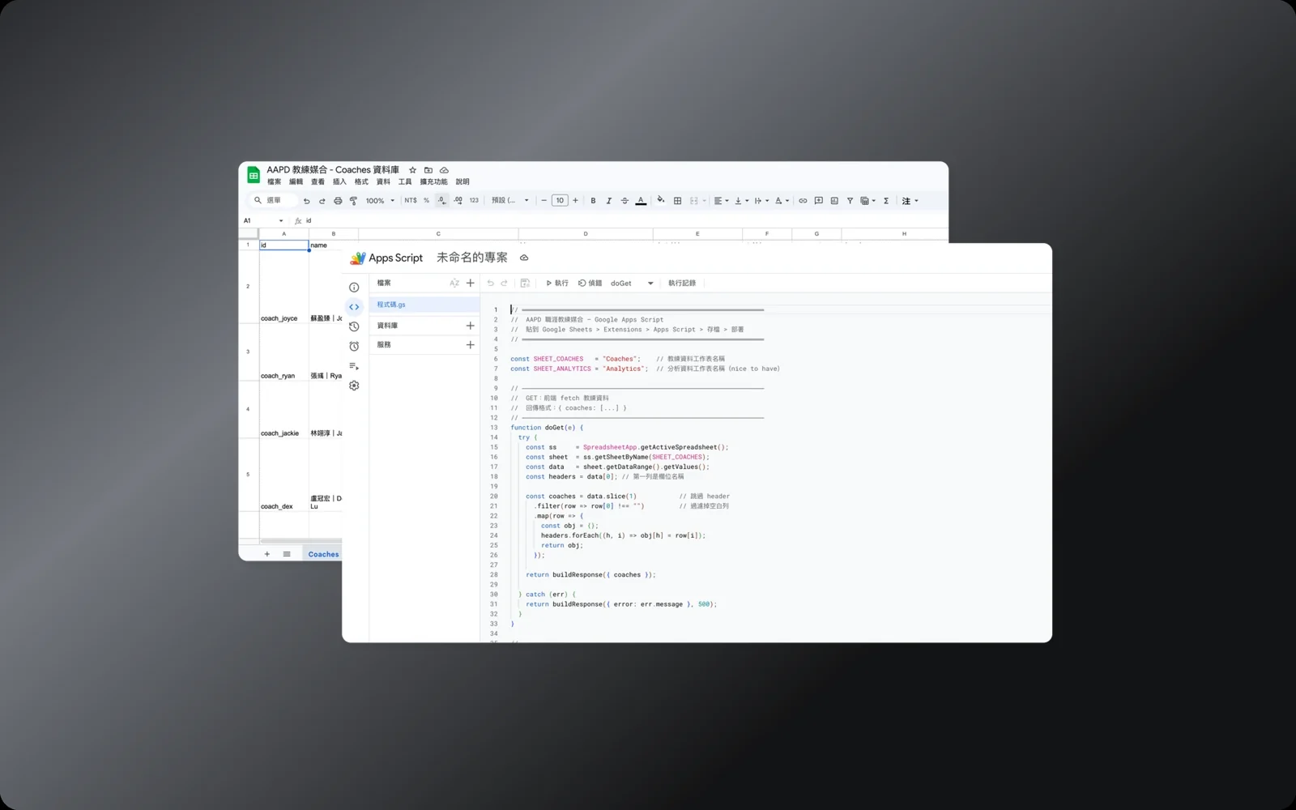1296x810 pixels.
Task: Open the Apps Script project history icon
Action: [x=354, y=326]
